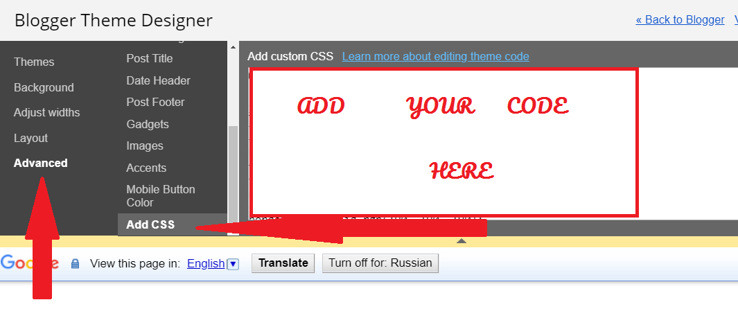Open the translate language dropdown arrow

[x=233, y=264]
